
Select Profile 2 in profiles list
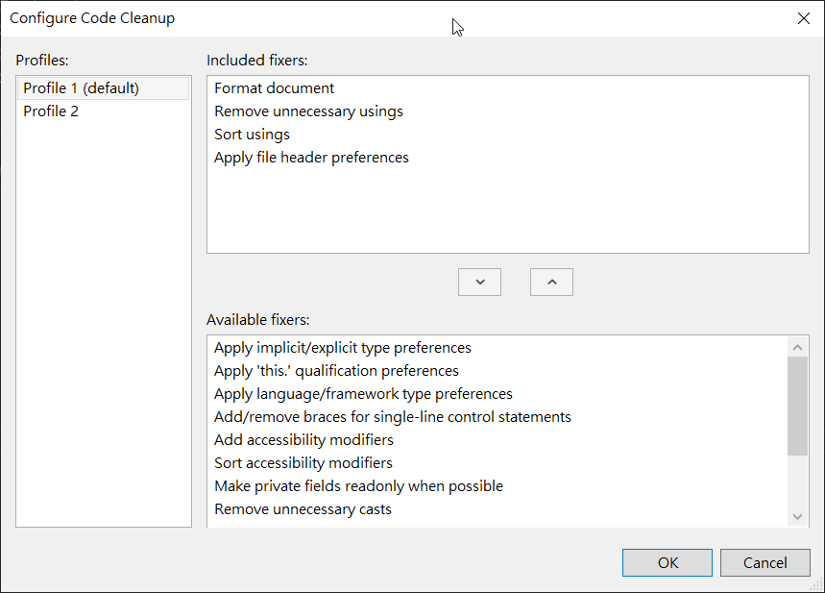point(52,111)
